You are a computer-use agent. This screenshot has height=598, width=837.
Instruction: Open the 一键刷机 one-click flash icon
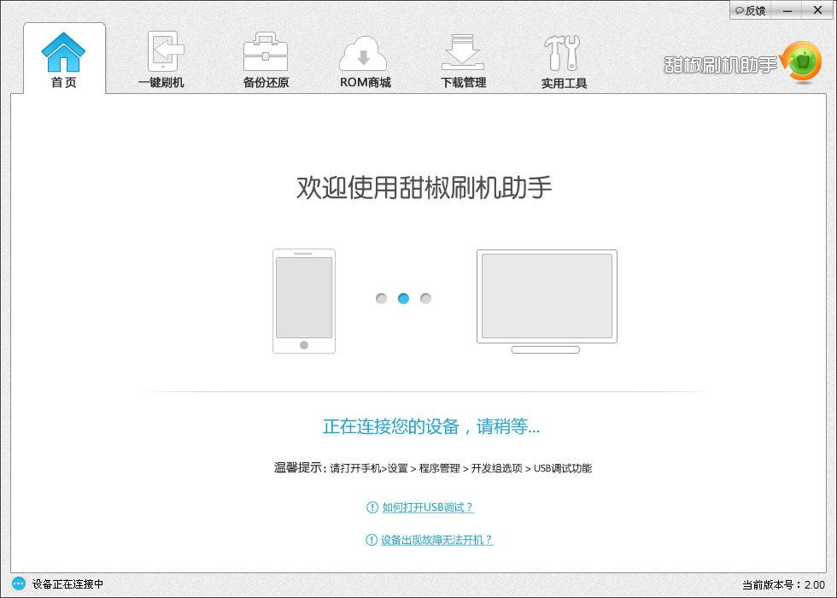(x=162, y=51)
